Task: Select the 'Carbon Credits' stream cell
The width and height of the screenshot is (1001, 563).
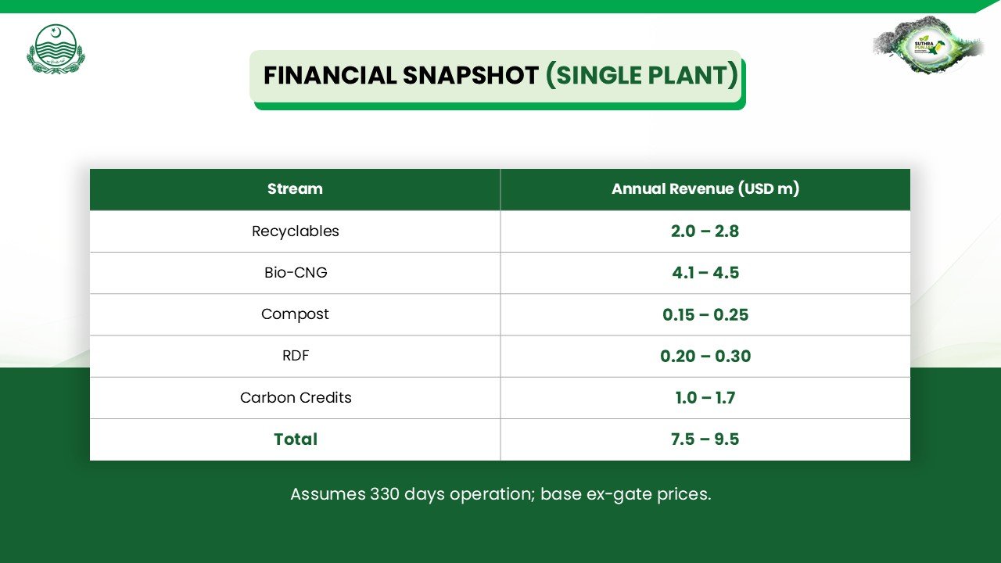Action: click(296, 397)
